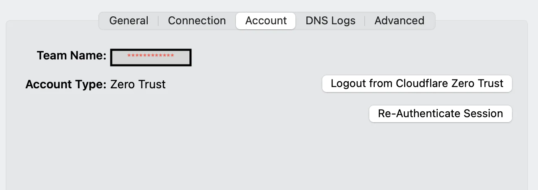Click the red asterisks in the team box
Viewport: 538px width, 190px height.
(x=151, y=56)
